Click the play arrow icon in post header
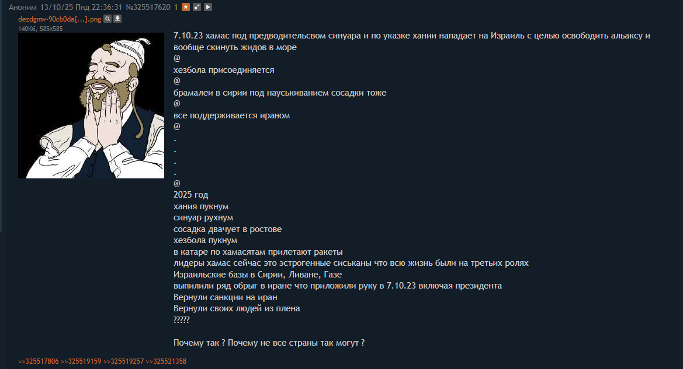Image resolution: width=683 pixels, height=369 pixels. [208, 7]
